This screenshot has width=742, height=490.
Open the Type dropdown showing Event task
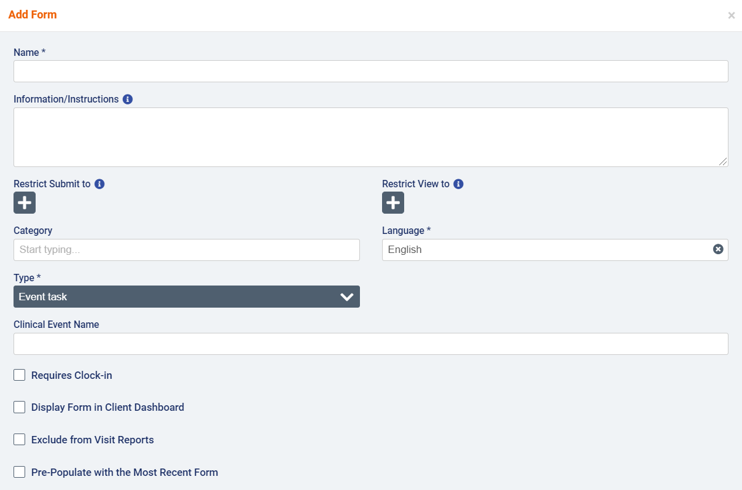click(x=178, y=297)
